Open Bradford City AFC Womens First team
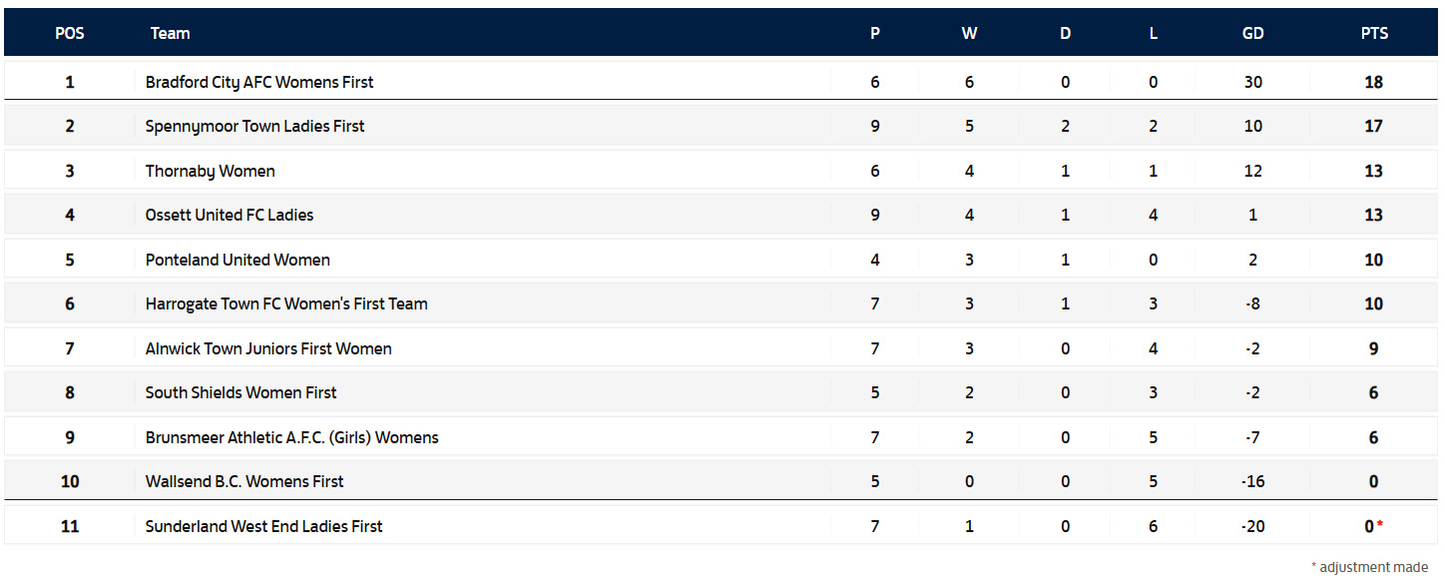The height and width of the screenshot is (588, 1445). (x=259, y=82)
